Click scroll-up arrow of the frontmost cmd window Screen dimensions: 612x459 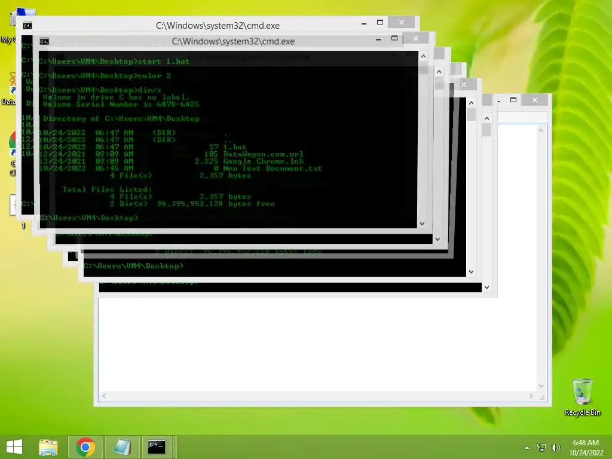tap(423, 57)
